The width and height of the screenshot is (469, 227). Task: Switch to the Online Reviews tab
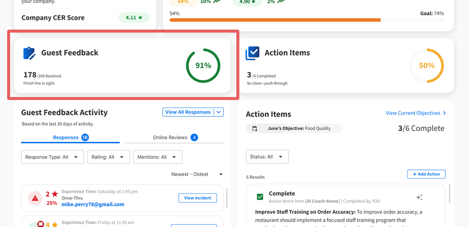pos(175,137)
